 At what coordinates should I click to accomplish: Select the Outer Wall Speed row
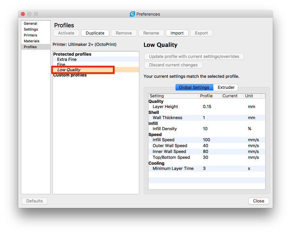(x=207, y=146)
